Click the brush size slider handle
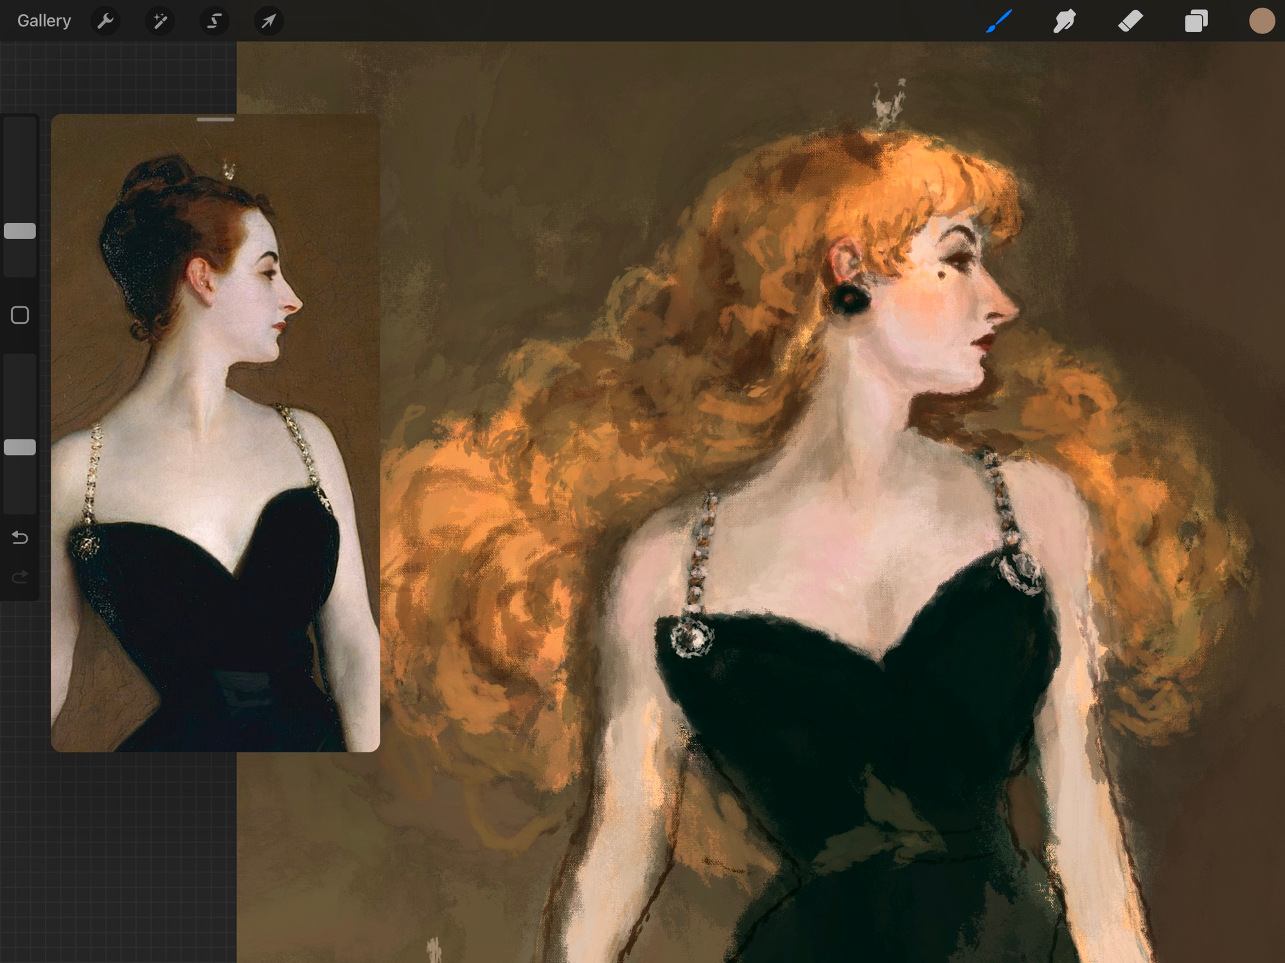1285x963 pixels. [x=20, y=231]
